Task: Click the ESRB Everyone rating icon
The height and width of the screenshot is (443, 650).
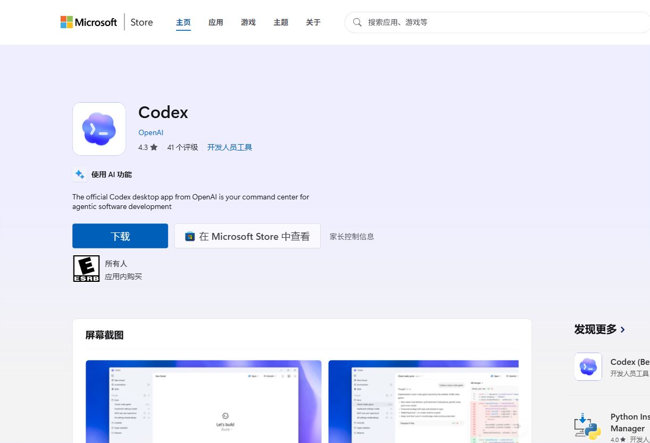Action: [86, 269]
